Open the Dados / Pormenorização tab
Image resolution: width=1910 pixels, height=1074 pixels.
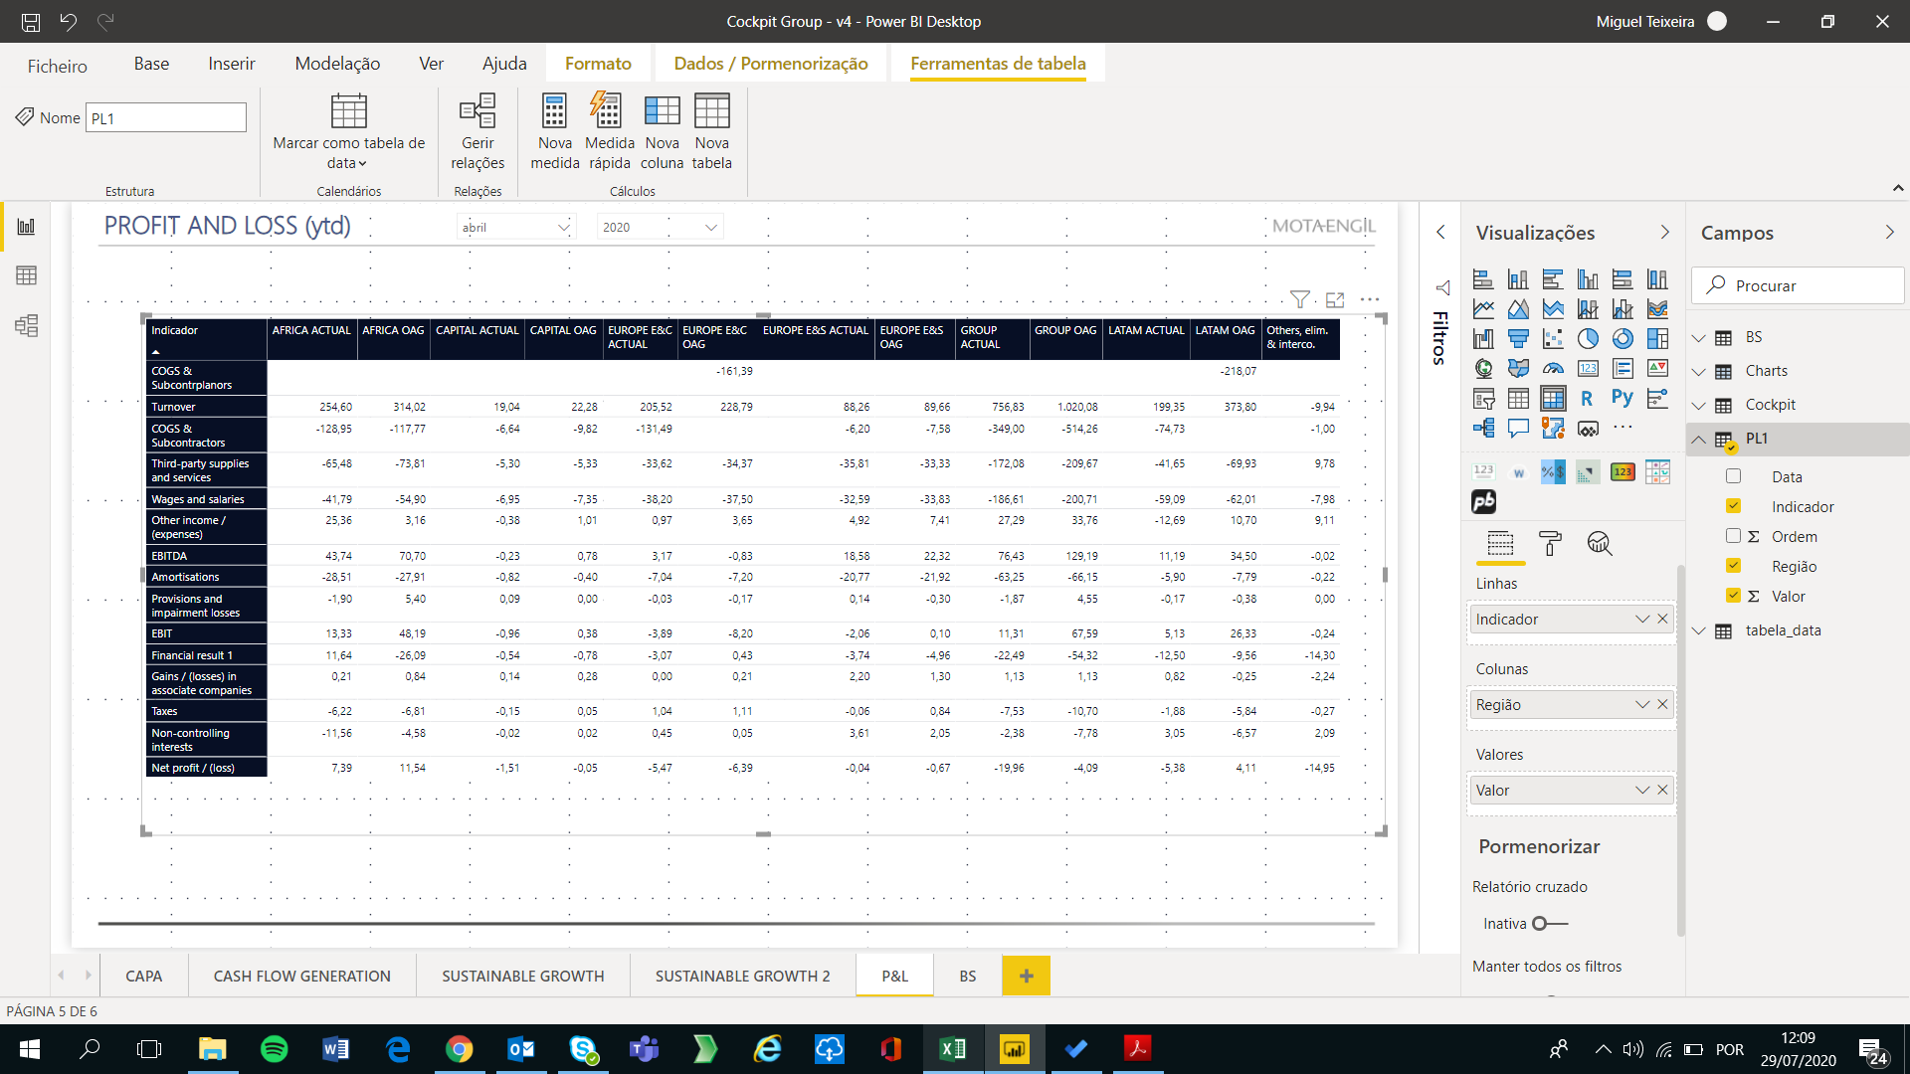(x=771, y=64)
